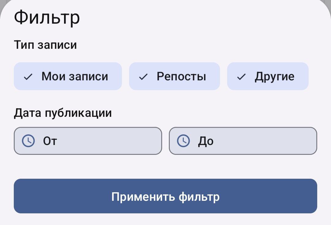
Task: Focus the До date input field
Action: coord(243,141)
